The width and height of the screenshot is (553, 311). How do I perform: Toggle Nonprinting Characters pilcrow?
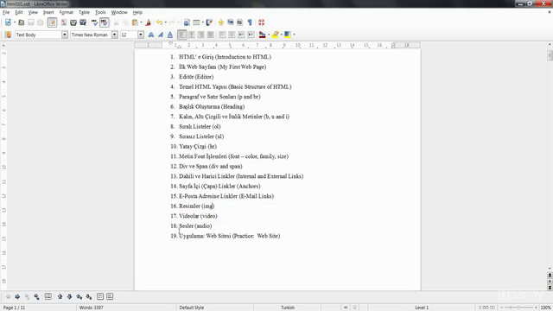250,22
